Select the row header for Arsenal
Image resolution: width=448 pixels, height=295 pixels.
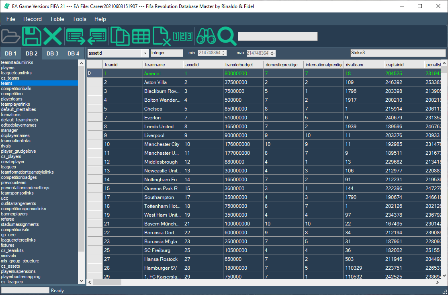(94, 73)
